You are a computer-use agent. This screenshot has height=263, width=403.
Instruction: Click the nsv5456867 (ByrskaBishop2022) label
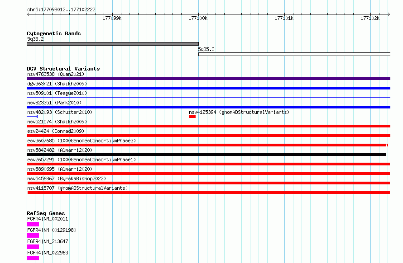(67, 179)
